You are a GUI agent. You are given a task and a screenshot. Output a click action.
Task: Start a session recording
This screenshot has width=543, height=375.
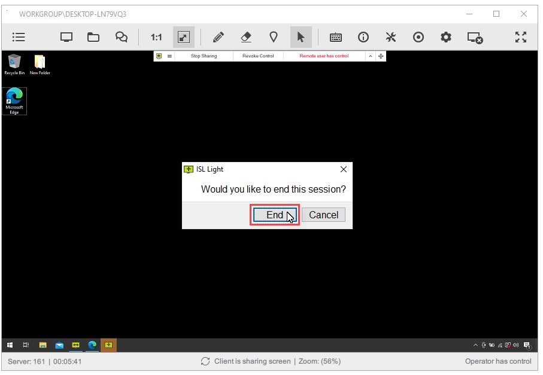click(x=418, y=37)
